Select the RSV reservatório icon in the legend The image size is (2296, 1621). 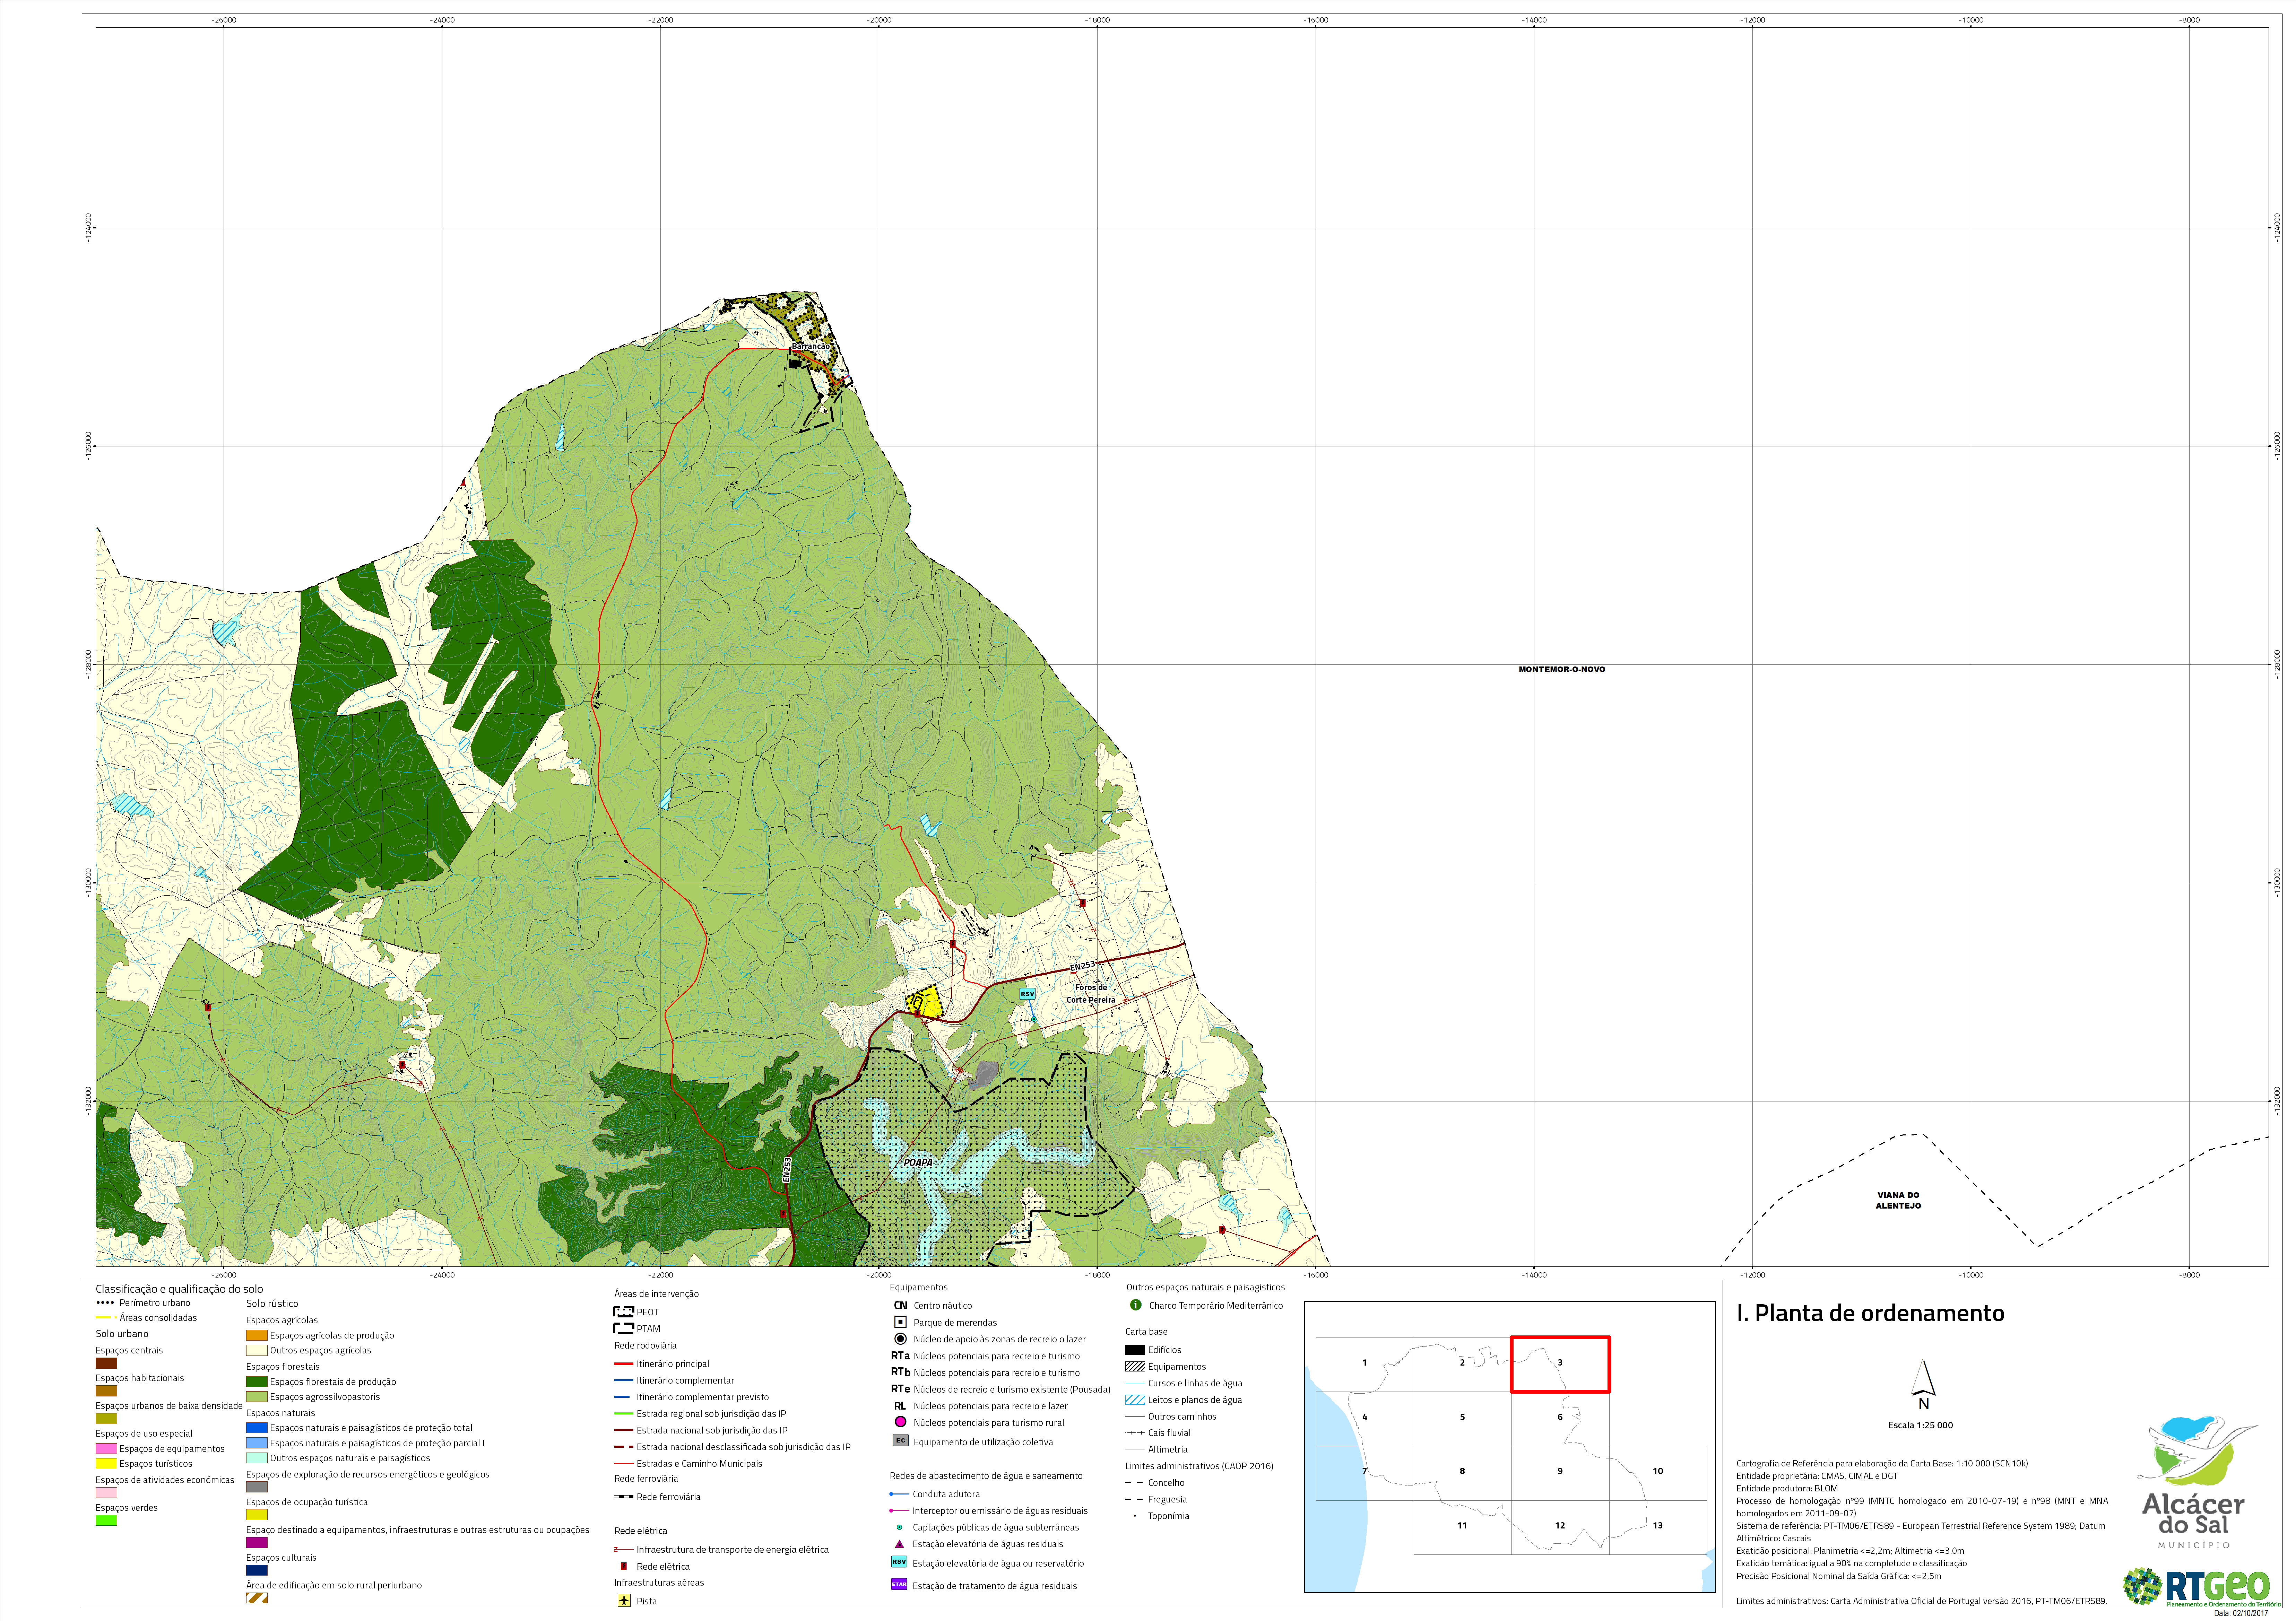[899, 1562]
